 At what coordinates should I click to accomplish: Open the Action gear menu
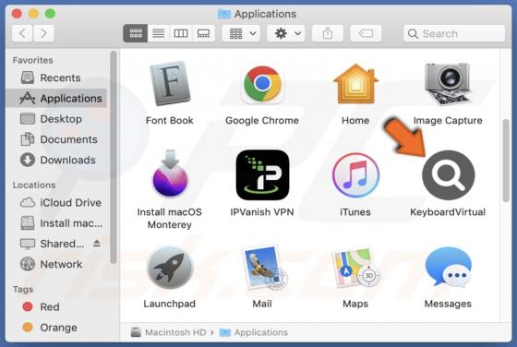[286, 33]
